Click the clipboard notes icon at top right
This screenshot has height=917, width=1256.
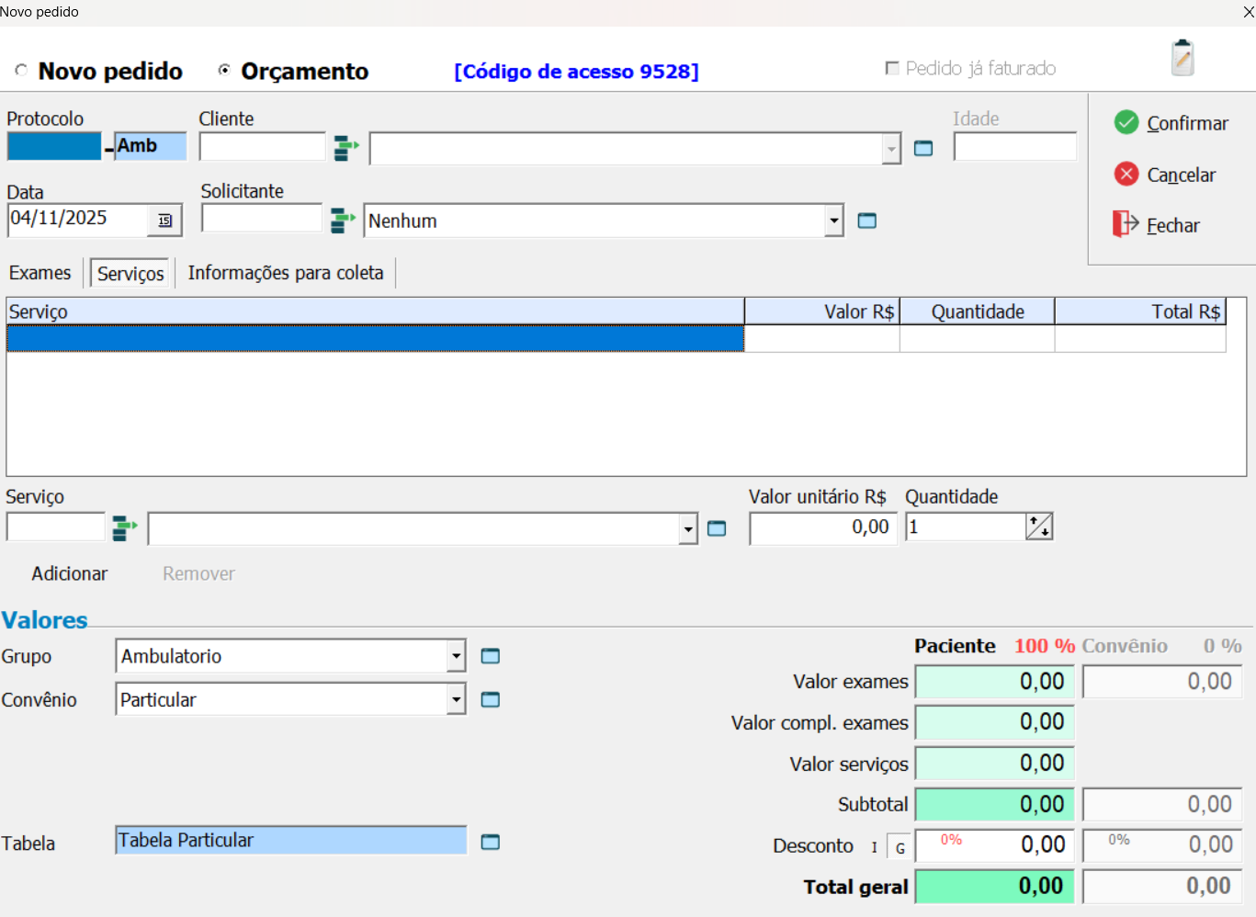1182,58
